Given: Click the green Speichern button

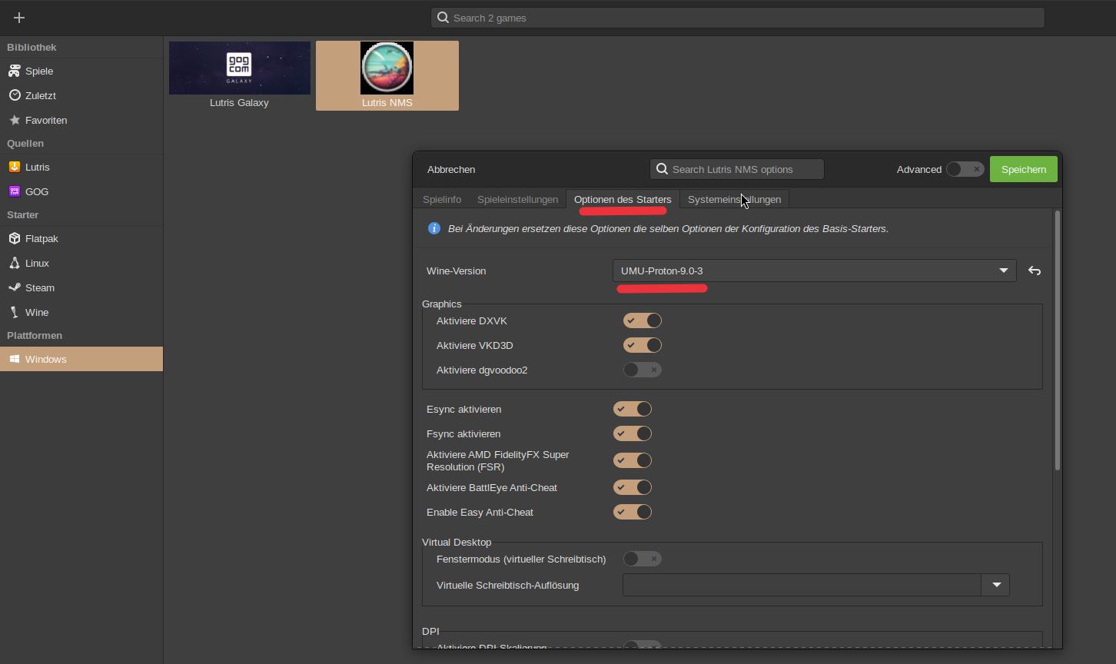Looking at the screenshot, I should click(x=1024, y=169).
